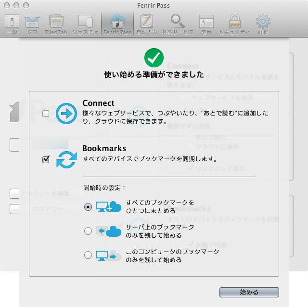Click the Connect arrow circle icon
Viewport: 308px width, 307px height.
tap(66, 114)
